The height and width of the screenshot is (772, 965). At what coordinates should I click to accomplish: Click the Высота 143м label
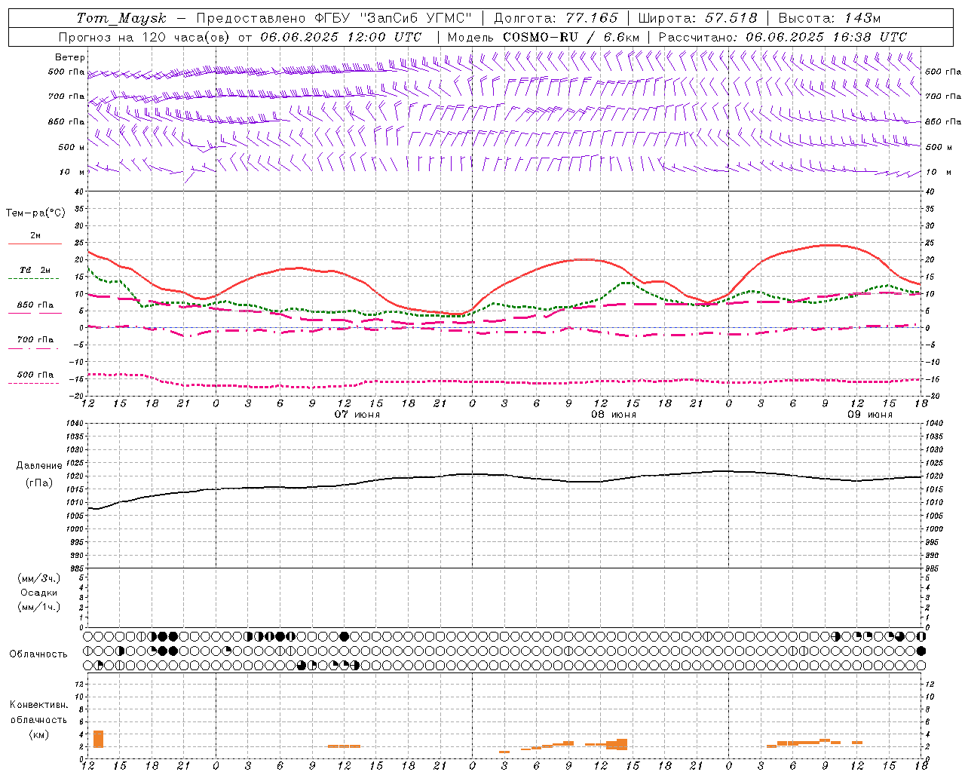(x=829, y=18)
